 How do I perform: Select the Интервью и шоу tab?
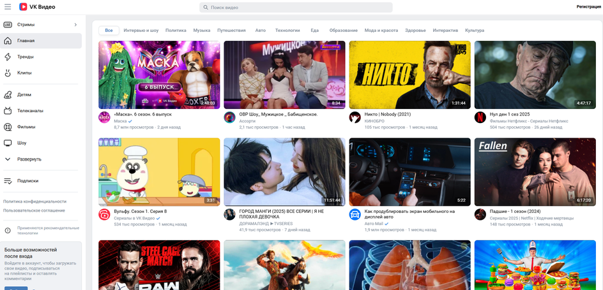point(141,31)
